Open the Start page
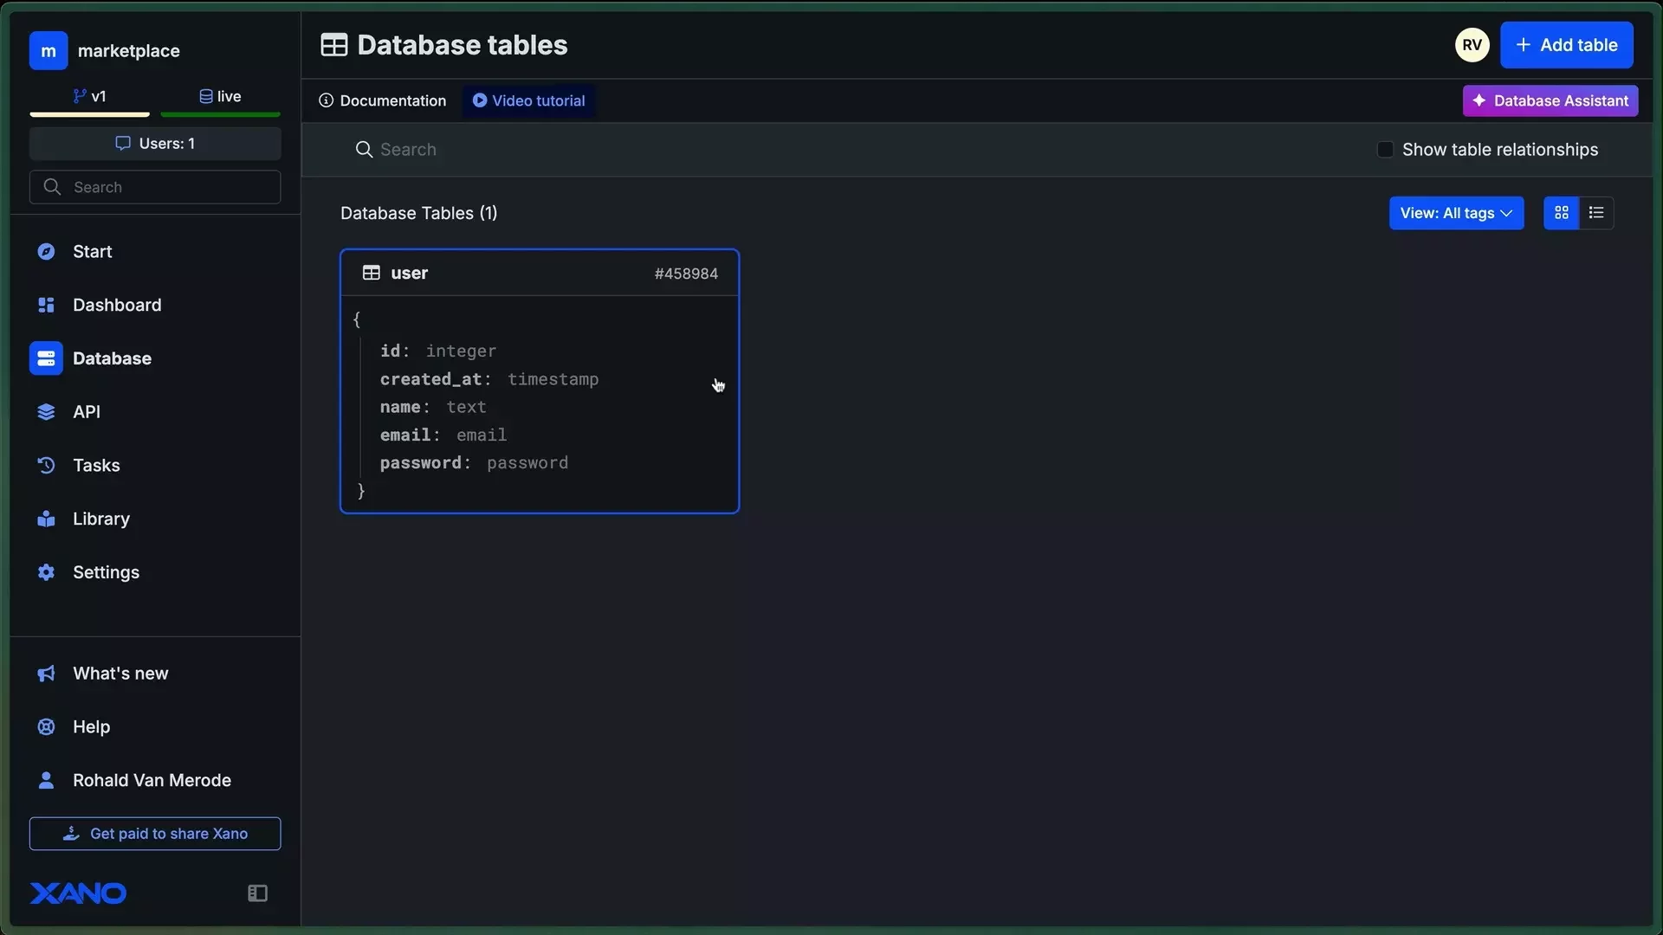Screen dimensions: 1663x935 tap(93, 251)
